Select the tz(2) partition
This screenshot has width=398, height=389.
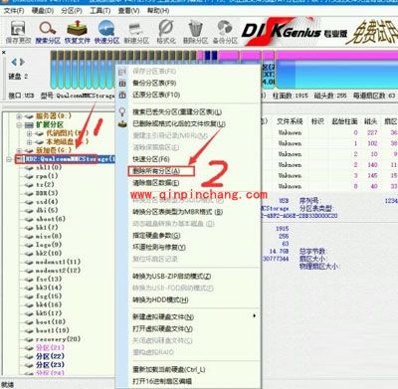[45, 184]
